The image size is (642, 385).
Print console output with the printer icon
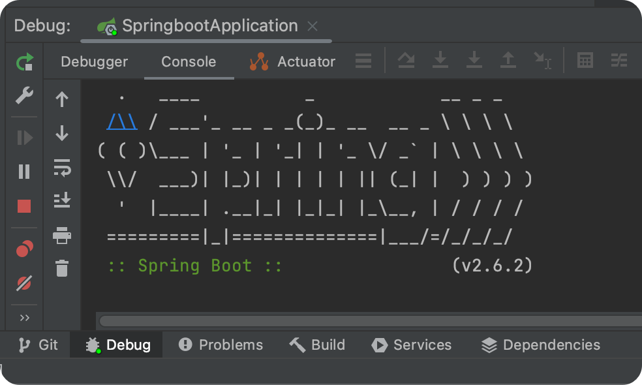tap(62, 236)
